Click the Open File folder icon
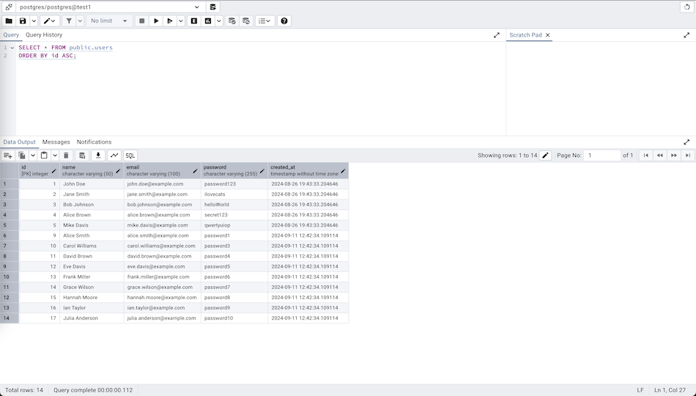This screenshot has height=396, width=696. [x=9, y=21]
